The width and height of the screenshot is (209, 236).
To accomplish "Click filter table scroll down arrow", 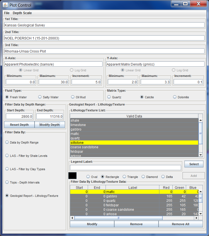I will coord(201,214).
